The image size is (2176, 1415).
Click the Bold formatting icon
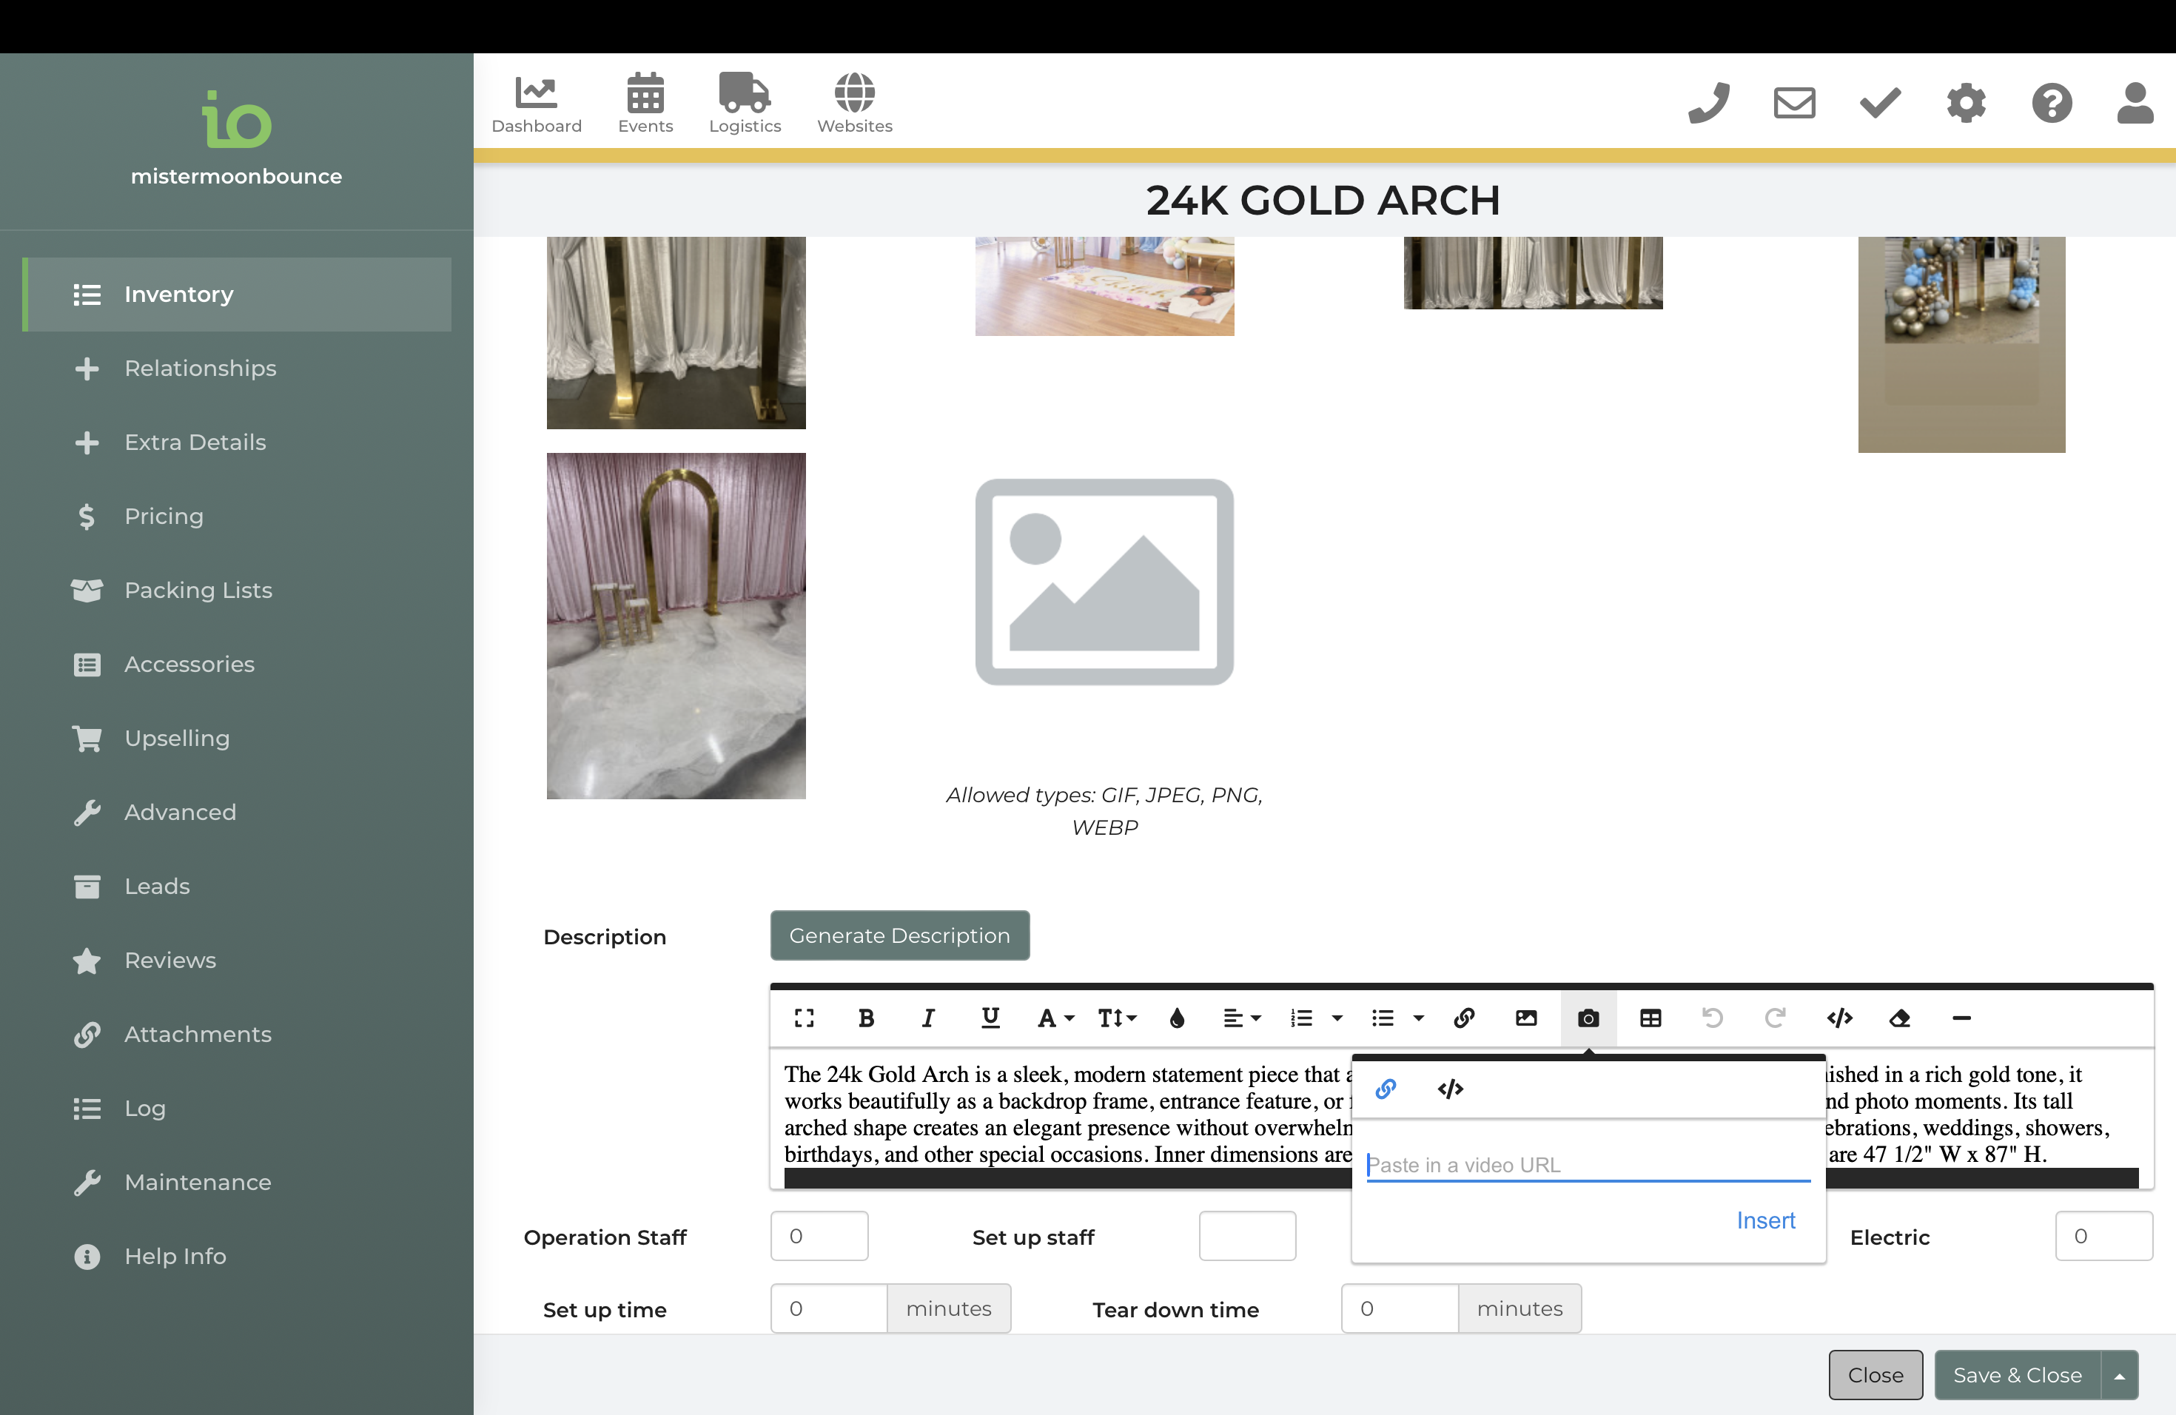pos(866,1018)
